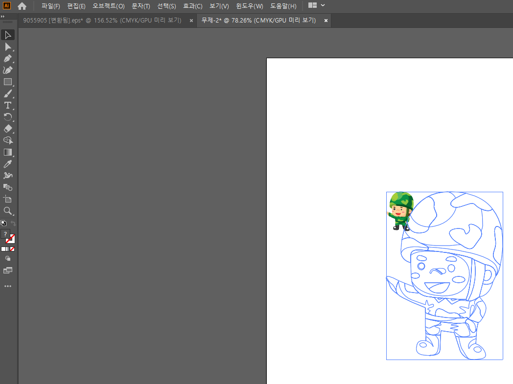This screenshot has height=384, width=513.
Task: Close the 9055905 [변환됨].eps tab
Action: pos(191,21)
